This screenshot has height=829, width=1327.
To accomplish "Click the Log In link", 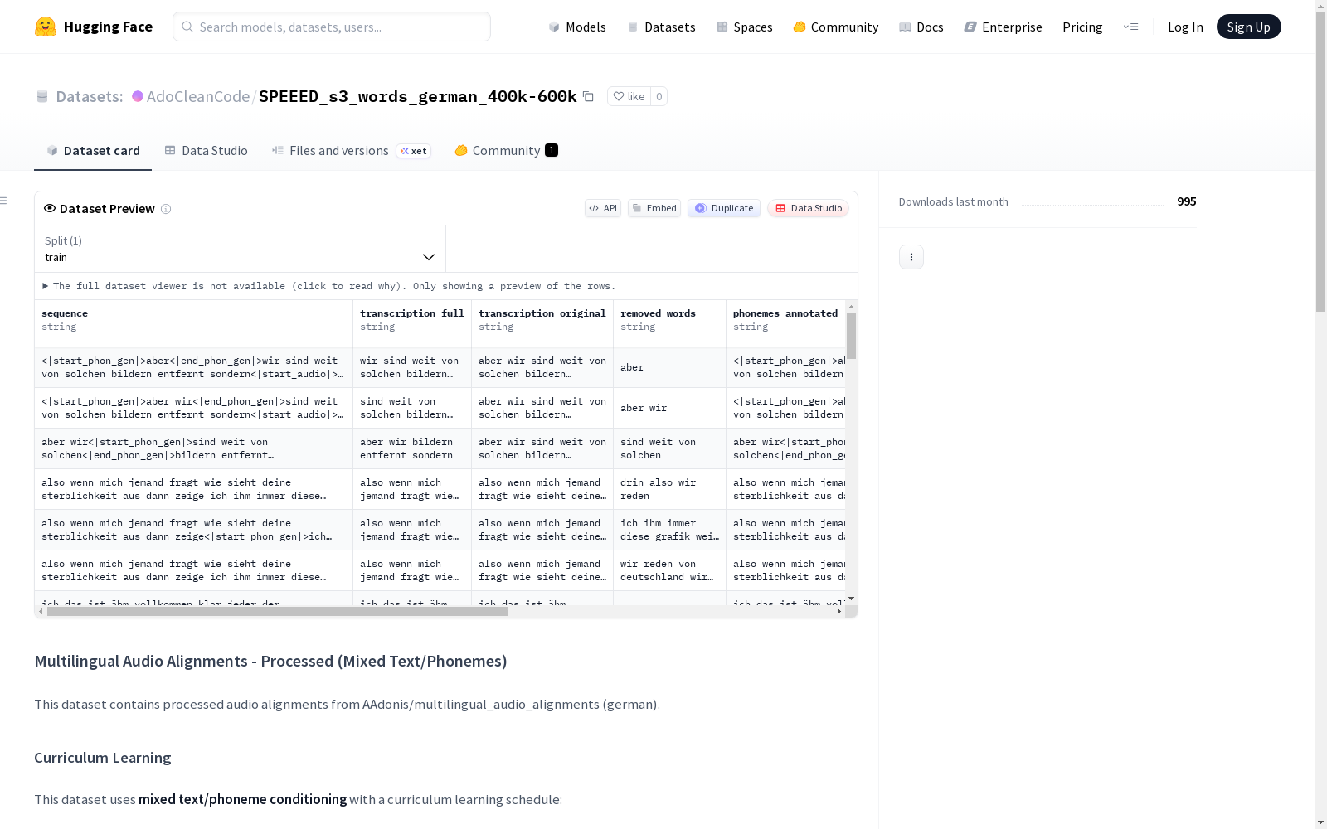I will [1185, 27].
